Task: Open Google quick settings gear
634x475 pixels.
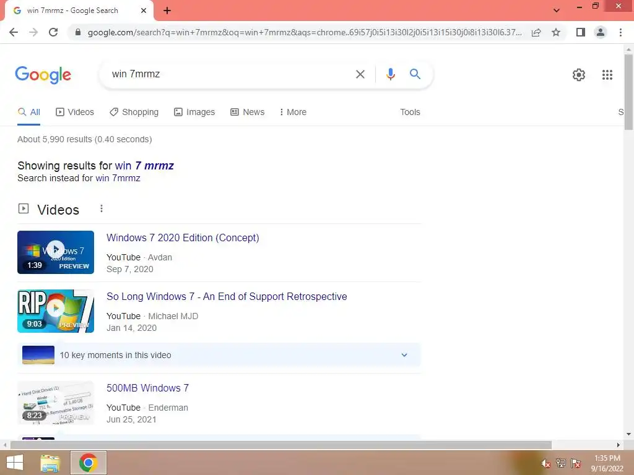Action: click(579, 75)
